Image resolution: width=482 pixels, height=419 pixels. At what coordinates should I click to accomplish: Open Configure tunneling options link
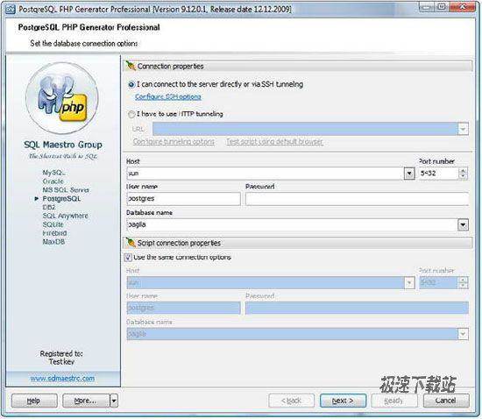coord(174,141)
